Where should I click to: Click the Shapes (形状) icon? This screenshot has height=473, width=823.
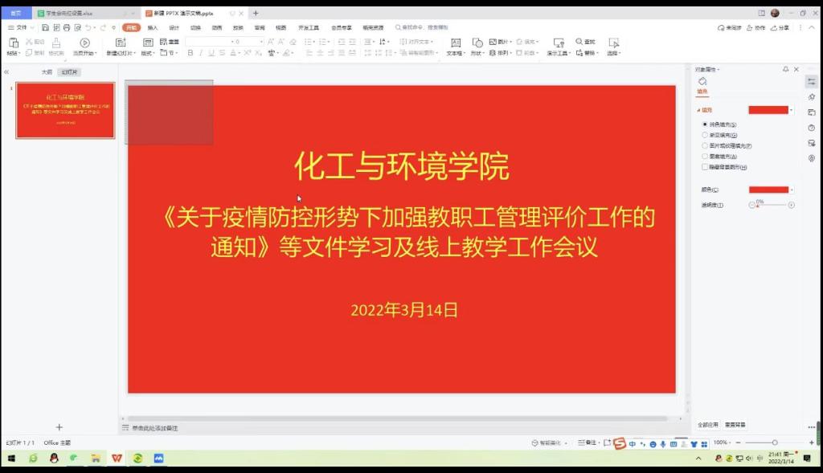pyautogui.click(x=477, y=43)
